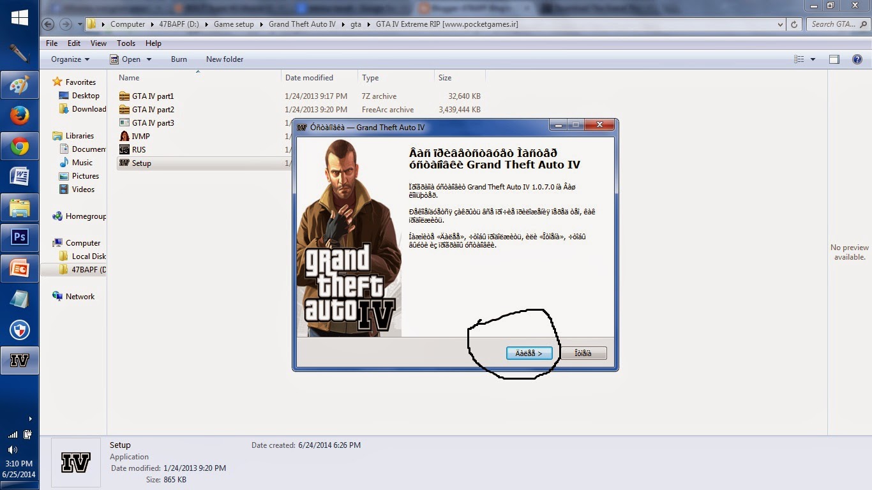Screen dimensions: 872x490
Task: Select Local Disk in navigation pane
Action: point(82,256)
